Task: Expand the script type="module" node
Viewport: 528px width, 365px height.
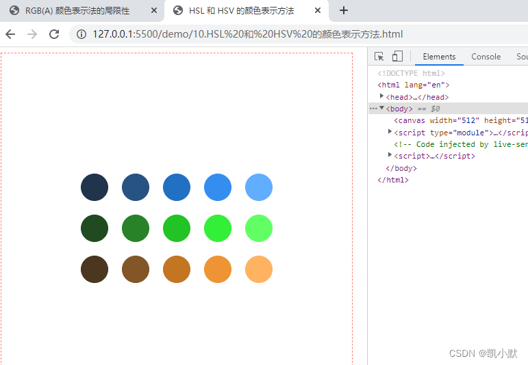Action: point(390,131)
